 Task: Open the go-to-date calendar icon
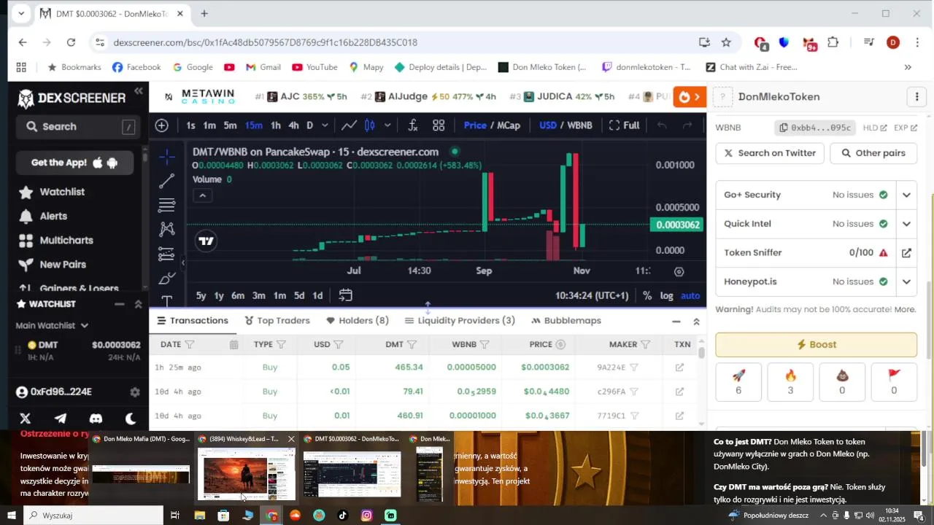coord(346,295)
